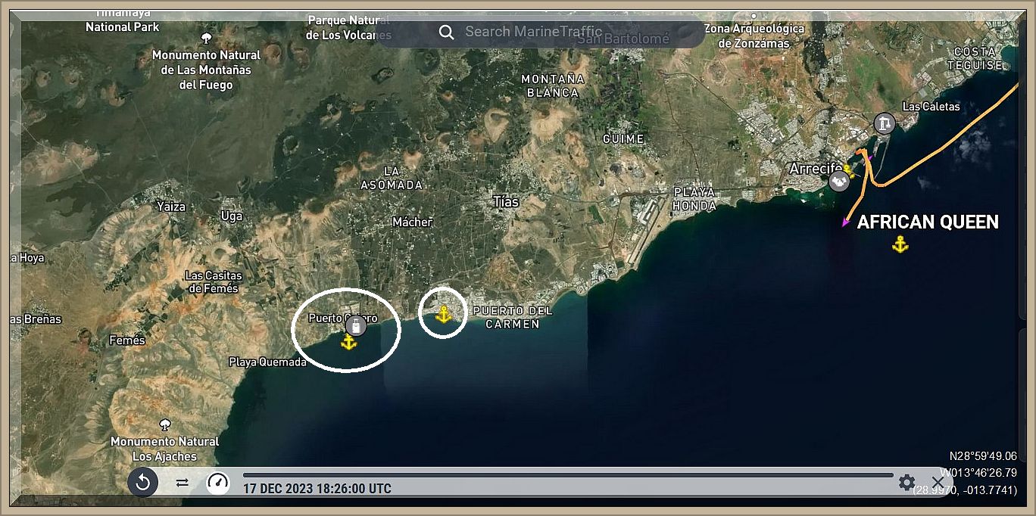Restart the track playback with replay button
The image size is (1036, 516).
click(142, 482)
